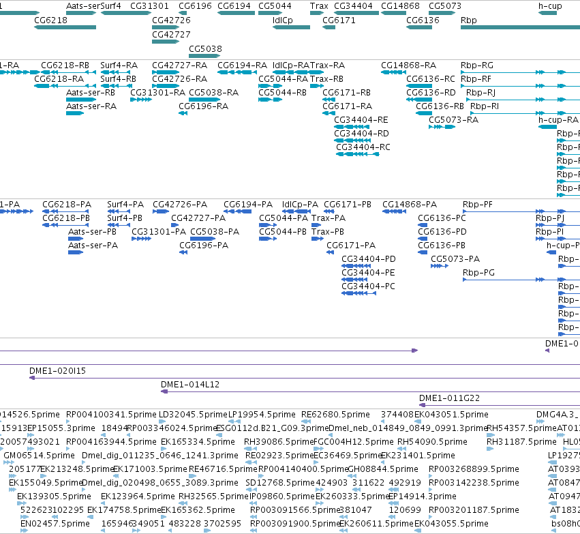
Task: Select protein Aats-ser-PA
Action: 76,252
